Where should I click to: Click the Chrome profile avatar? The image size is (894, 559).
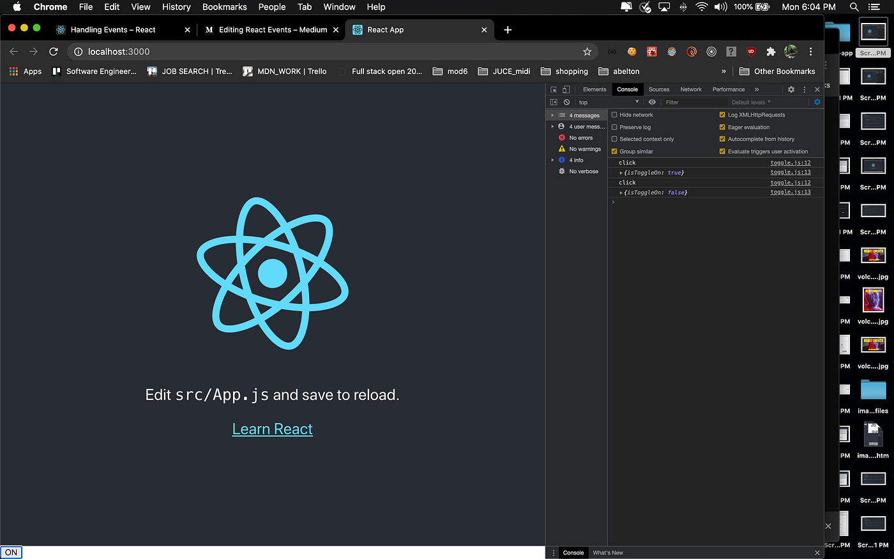point(791,52)
